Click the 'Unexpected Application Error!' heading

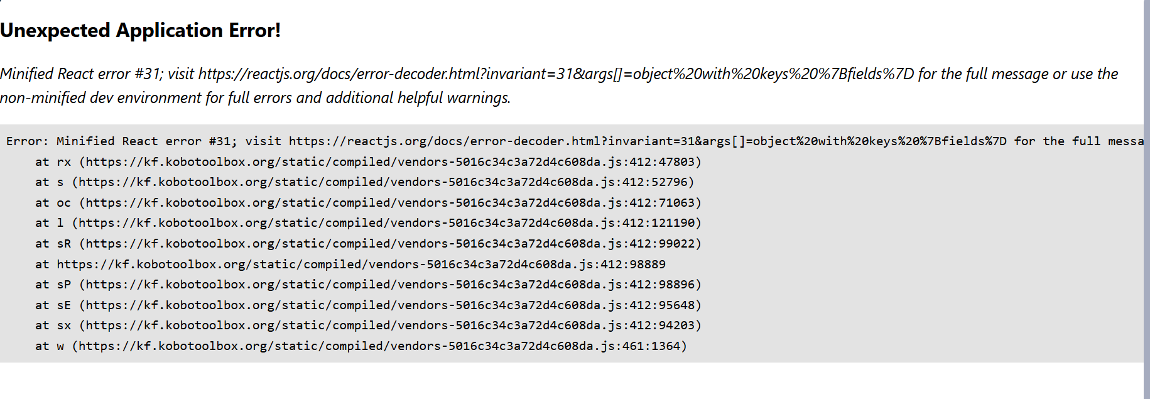coord(140,30)
